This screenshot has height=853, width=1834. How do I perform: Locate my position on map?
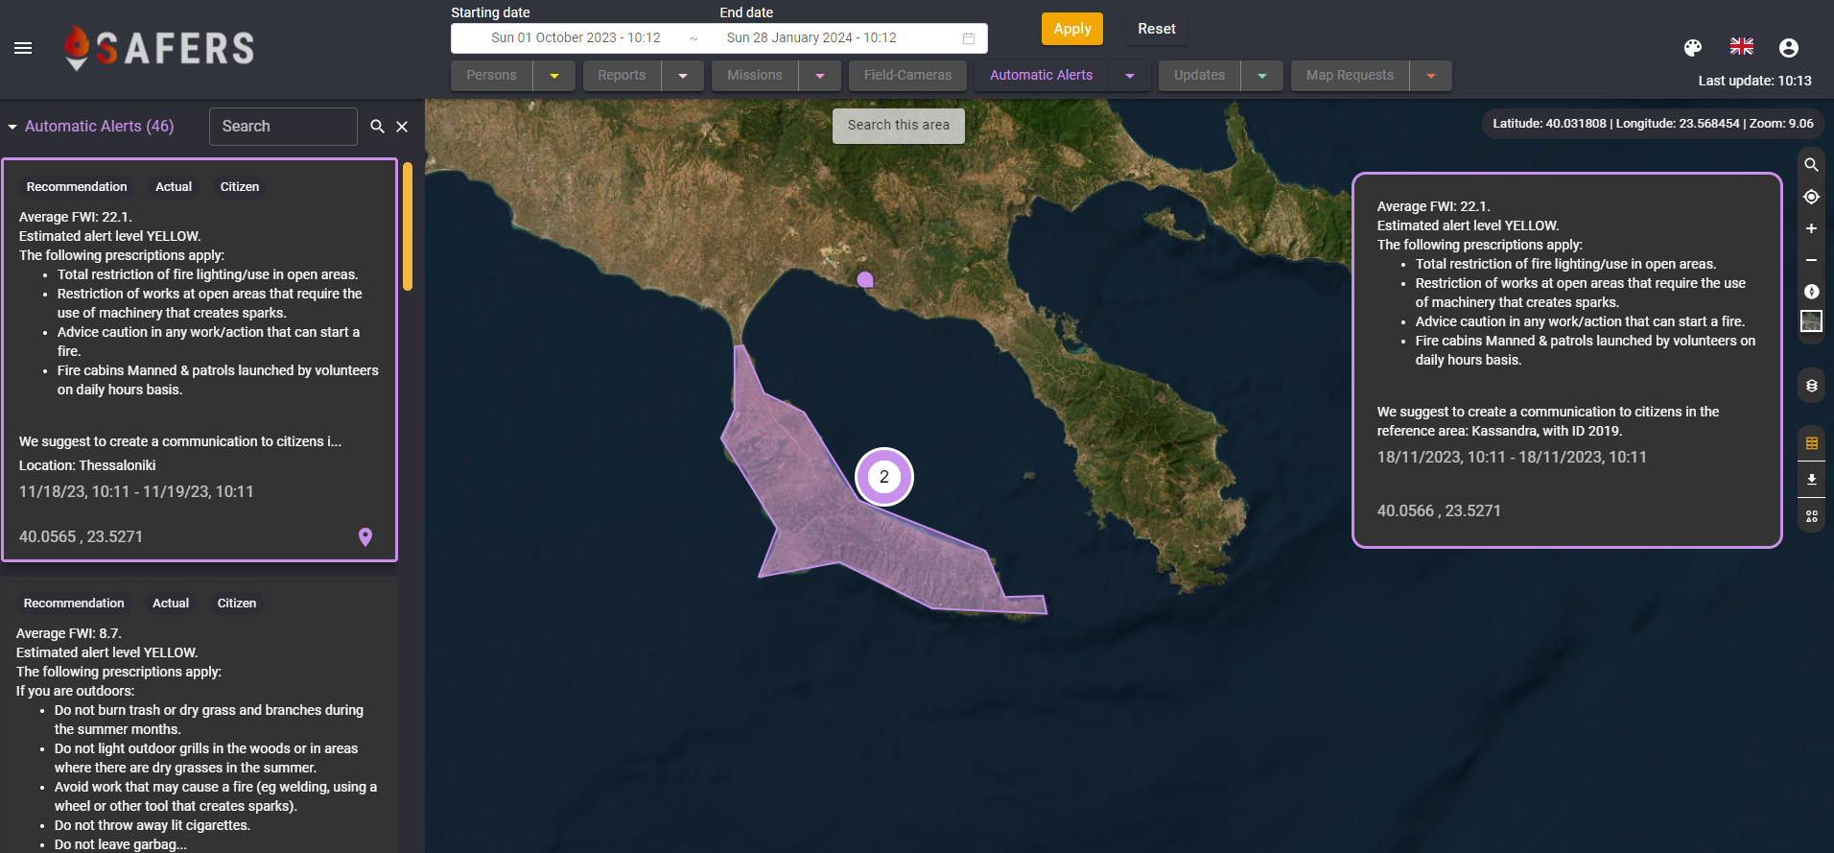coord(1811,197)
